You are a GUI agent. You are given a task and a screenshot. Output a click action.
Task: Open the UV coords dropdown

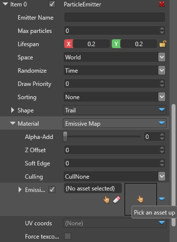(x=115, y=223)
